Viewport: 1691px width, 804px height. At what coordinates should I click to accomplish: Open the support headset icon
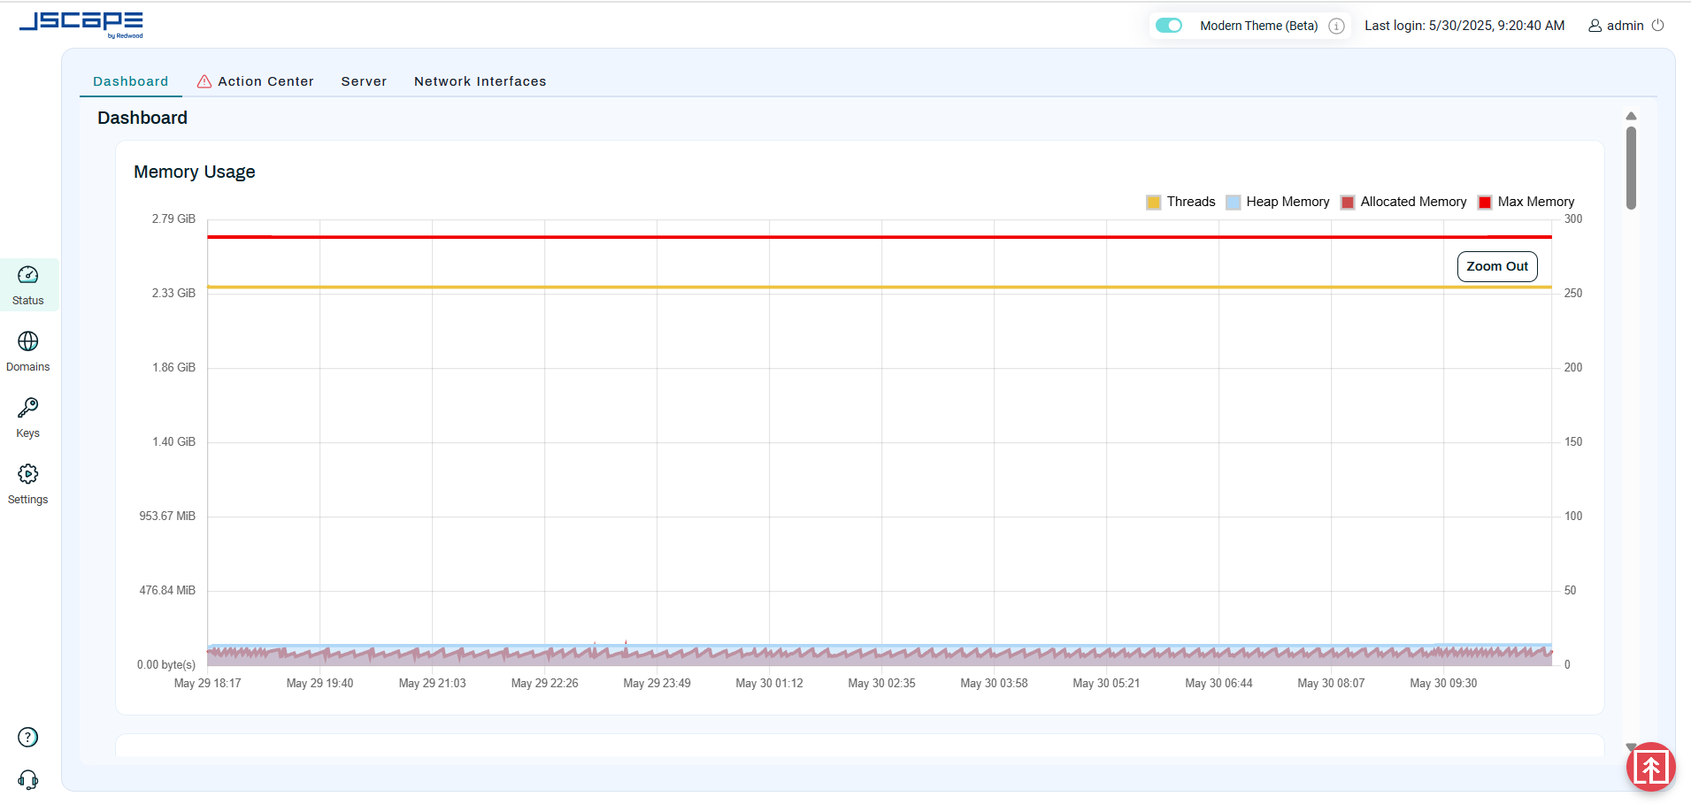[28, 779]
